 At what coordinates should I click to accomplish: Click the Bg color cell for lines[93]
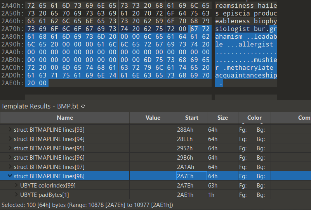pos(261,130)
